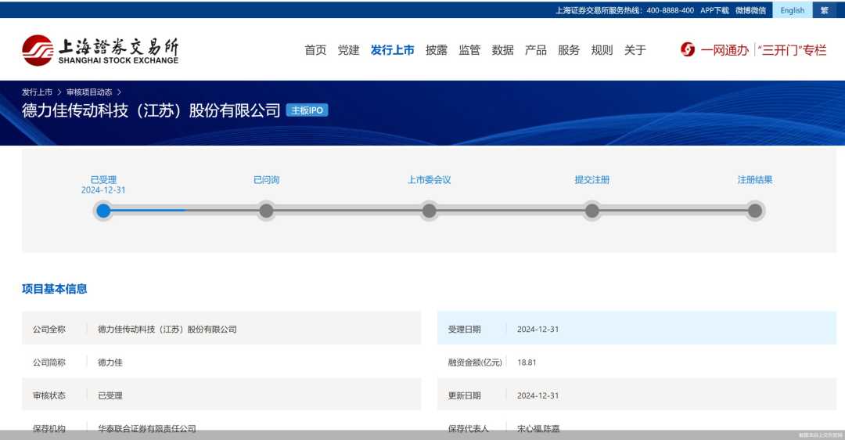
Task: Click the Shanghai Stock Exchange logo
Action: tap(100, 50)
